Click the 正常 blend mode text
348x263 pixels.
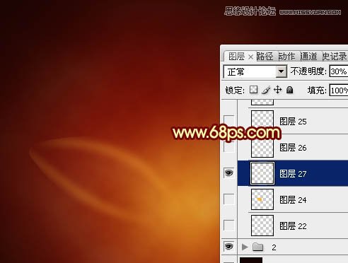(x=236, y=71)
